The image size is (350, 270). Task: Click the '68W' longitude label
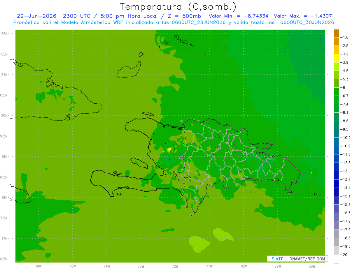(x=311, y=266)
